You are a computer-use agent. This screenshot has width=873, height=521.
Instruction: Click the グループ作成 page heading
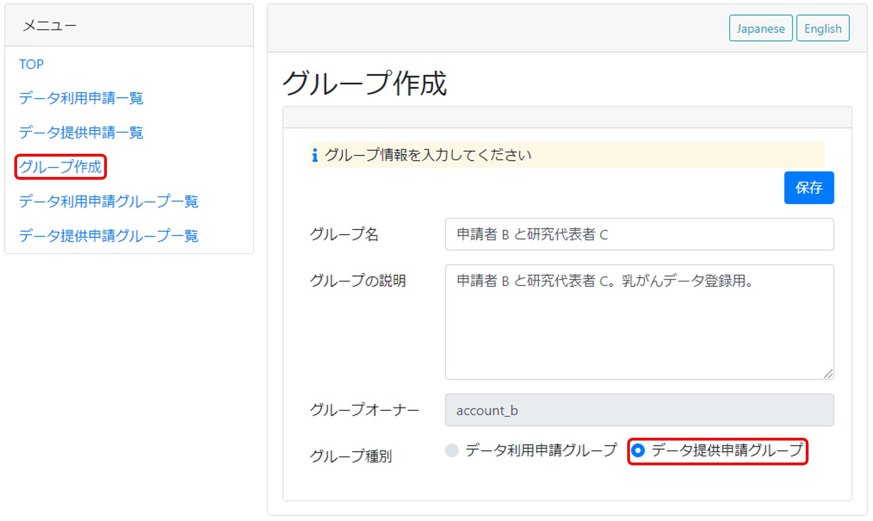click(364, 83)
